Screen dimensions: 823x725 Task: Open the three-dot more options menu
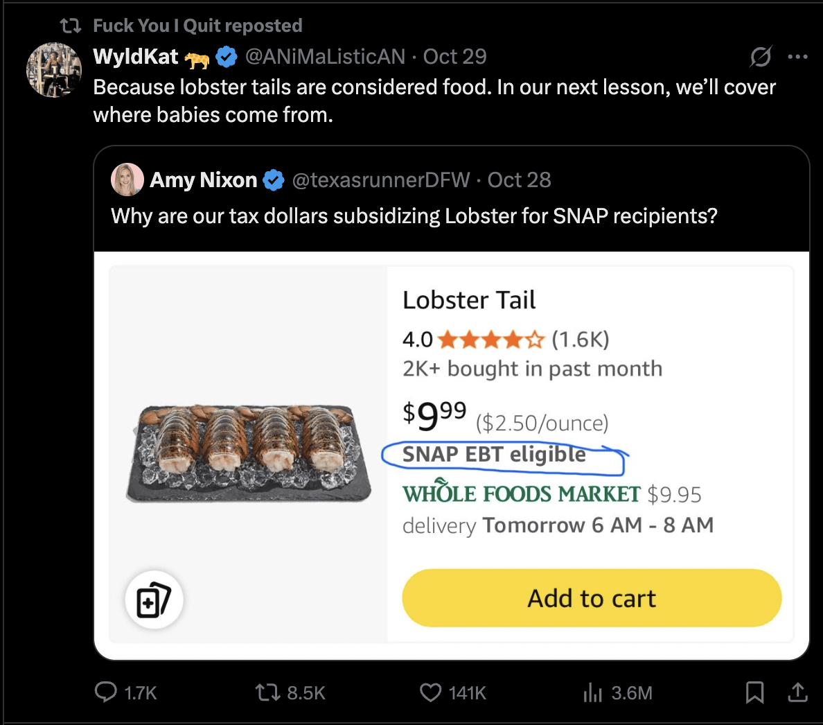pyautogui.click(x=798, y=57)
